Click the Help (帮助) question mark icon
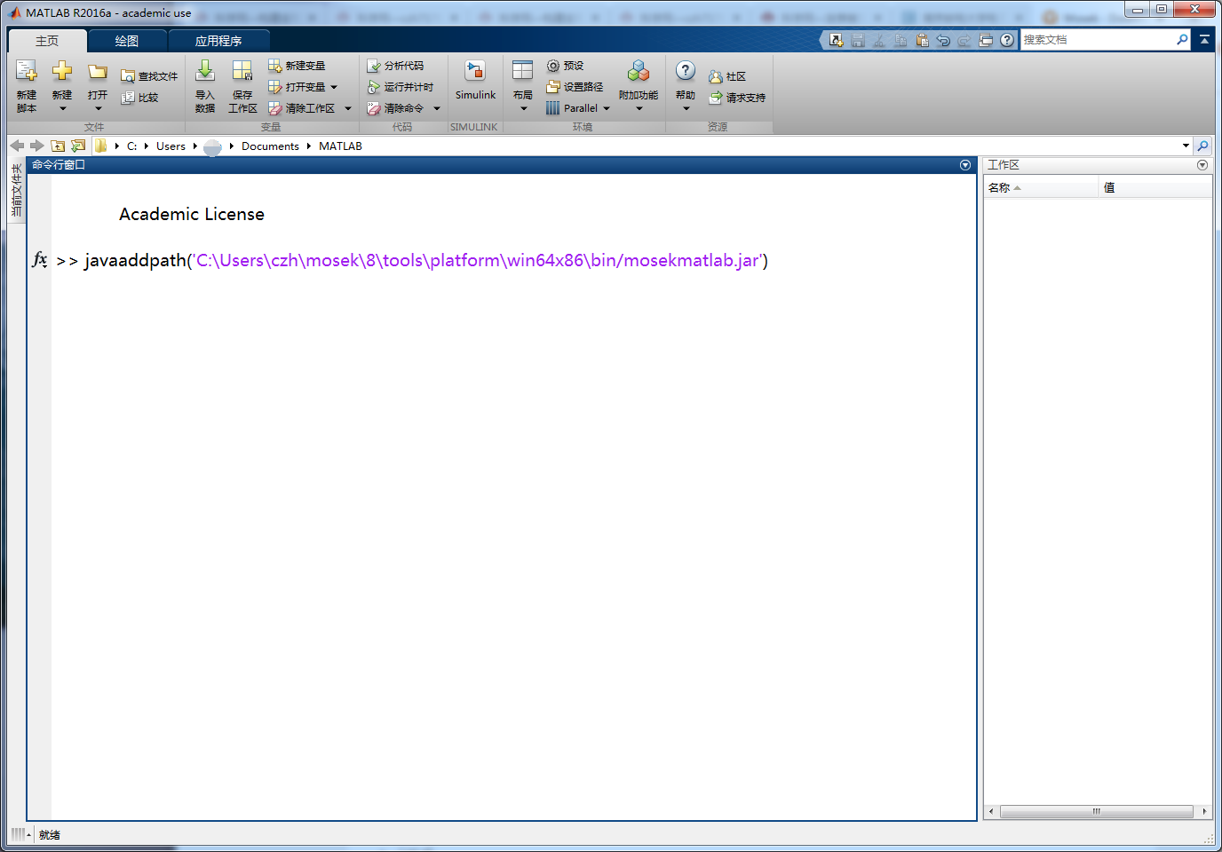This screenshot has height=852, width=1222. (686, 71)
